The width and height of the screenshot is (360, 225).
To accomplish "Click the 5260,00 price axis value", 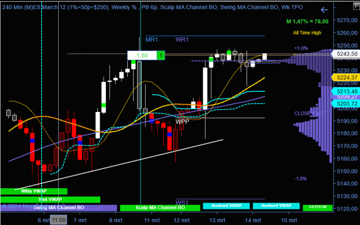I will (347, 33).
